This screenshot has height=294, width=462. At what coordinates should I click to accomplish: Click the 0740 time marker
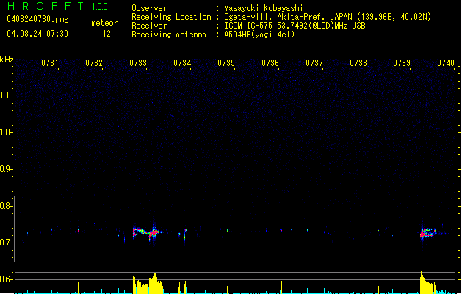(x=446, y=63)
